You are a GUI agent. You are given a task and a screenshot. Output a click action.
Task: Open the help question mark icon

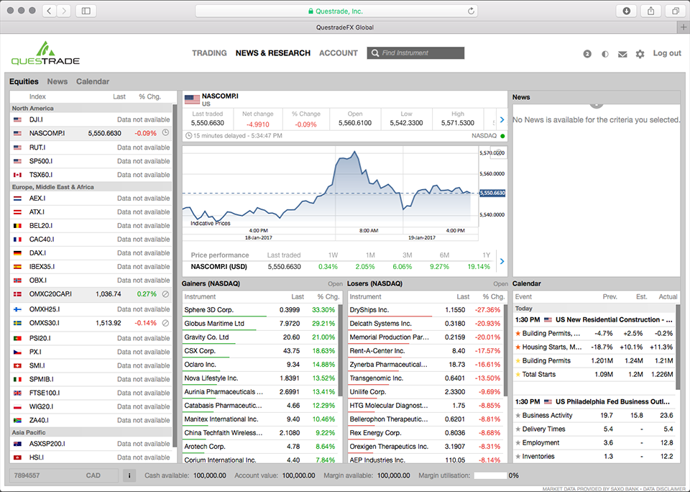[x=587, y=54]
